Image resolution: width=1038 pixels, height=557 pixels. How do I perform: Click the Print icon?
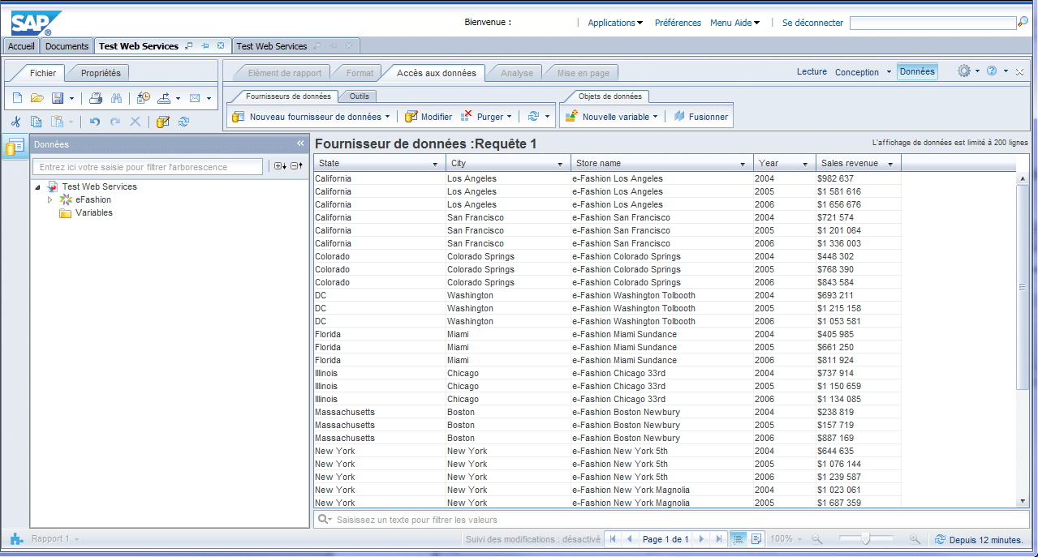click(95, 98)
